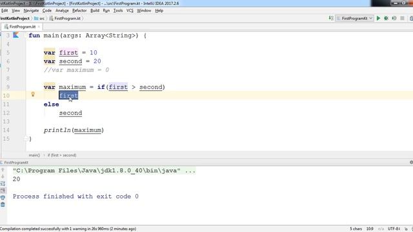
Task: Click output '20' in run console
Action: (x=16, y=179)
